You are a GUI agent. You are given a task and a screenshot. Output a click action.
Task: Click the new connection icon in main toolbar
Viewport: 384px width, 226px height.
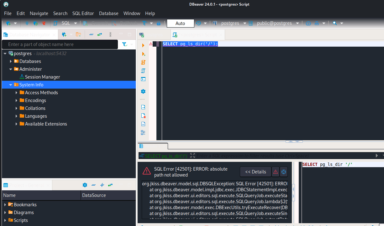(x=8, y=23)
